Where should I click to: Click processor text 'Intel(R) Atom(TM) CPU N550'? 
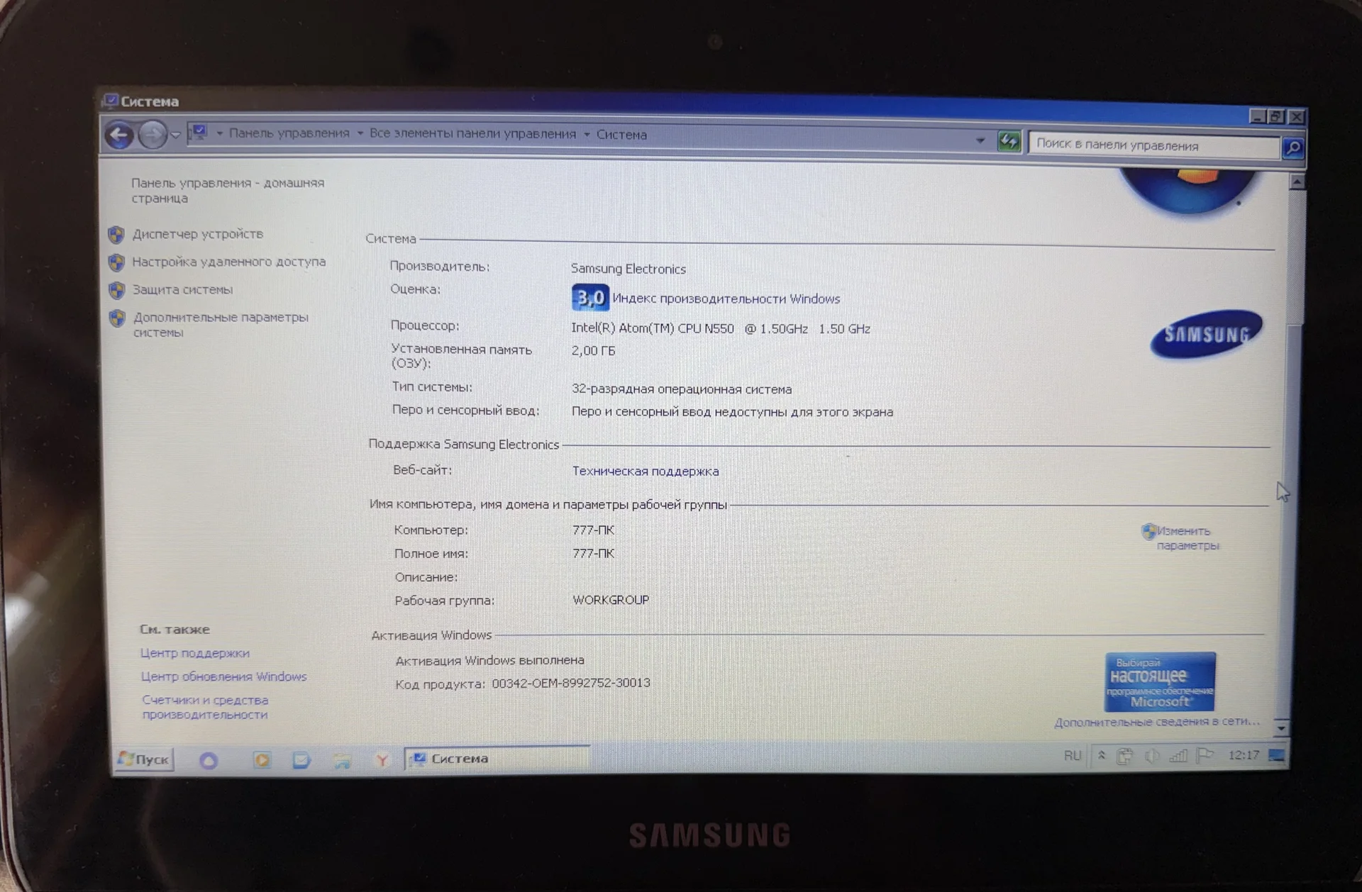(x=653, y=328)
